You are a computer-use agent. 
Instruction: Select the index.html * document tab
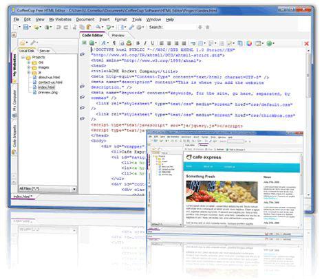tap(23, 197)
